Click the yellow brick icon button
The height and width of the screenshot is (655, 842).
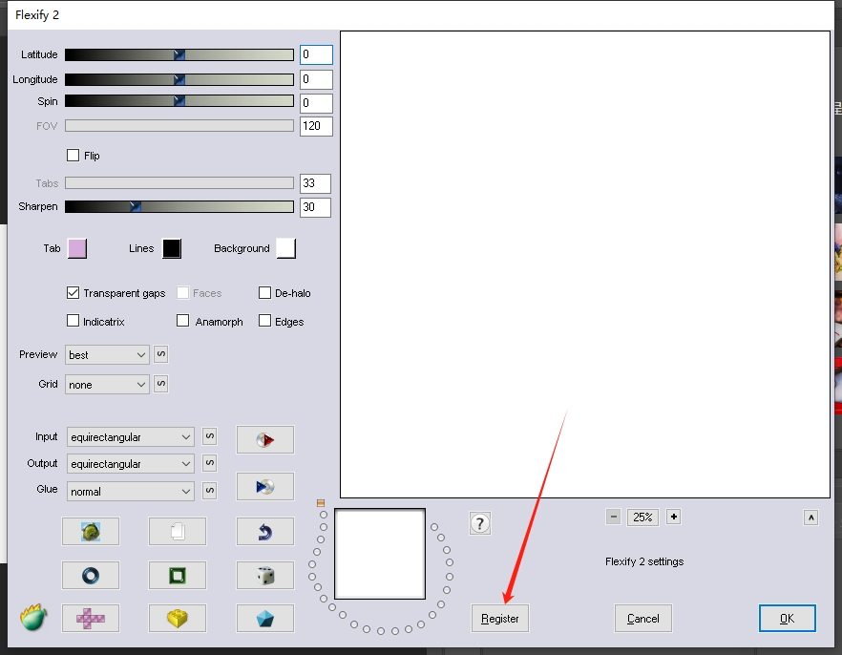pyautogui.click(x=178, y=619)
